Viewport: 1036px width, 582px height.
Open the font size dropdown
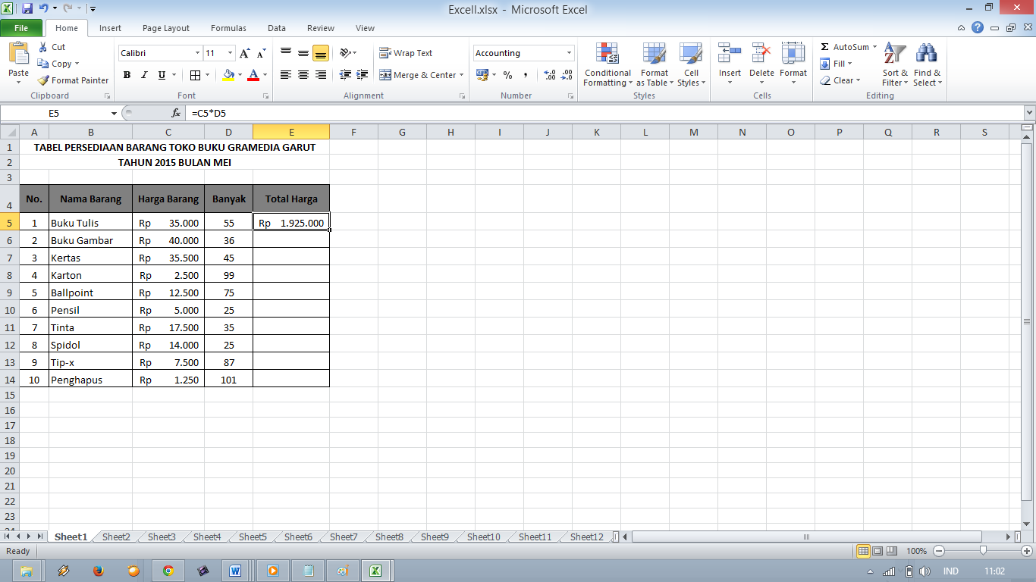[230, 53]
